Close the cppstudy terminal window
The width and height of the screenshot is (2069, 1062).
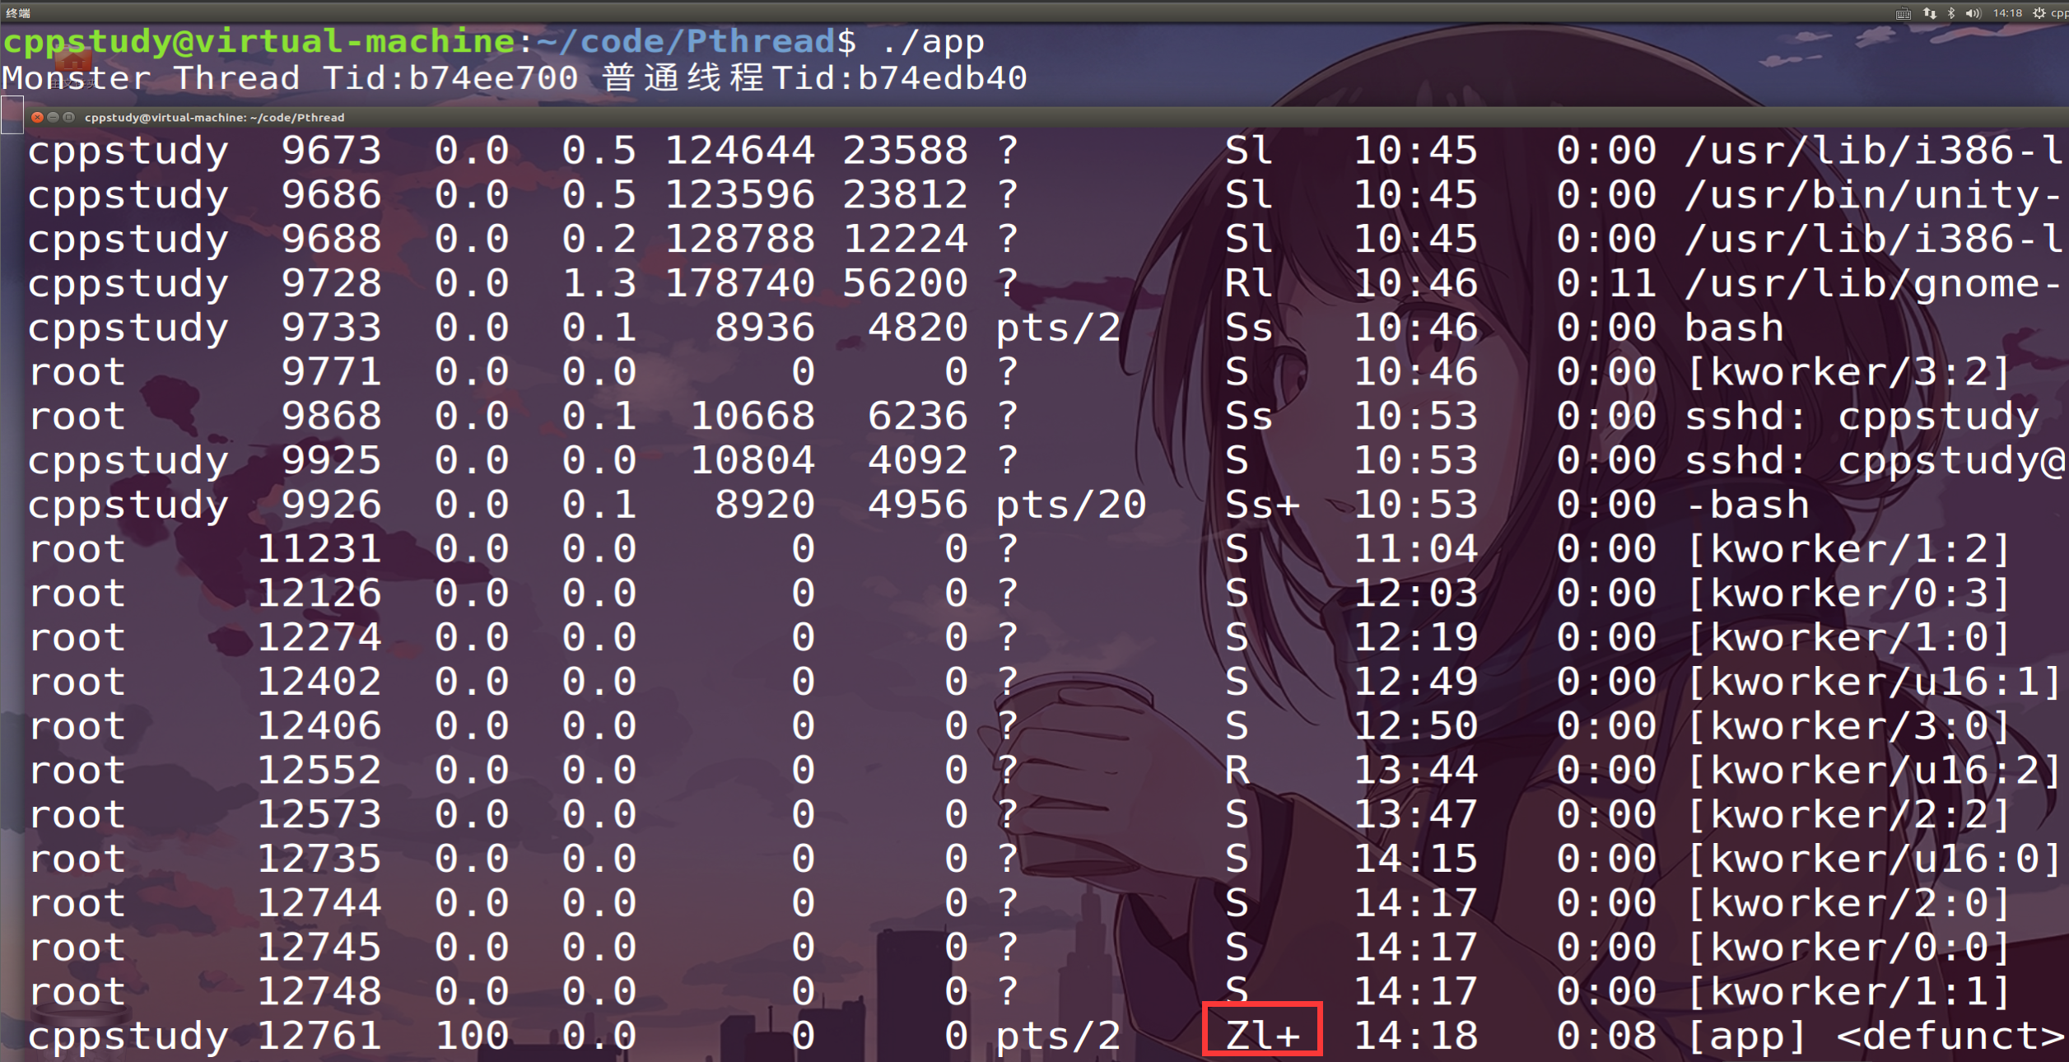tap(37, 118)
